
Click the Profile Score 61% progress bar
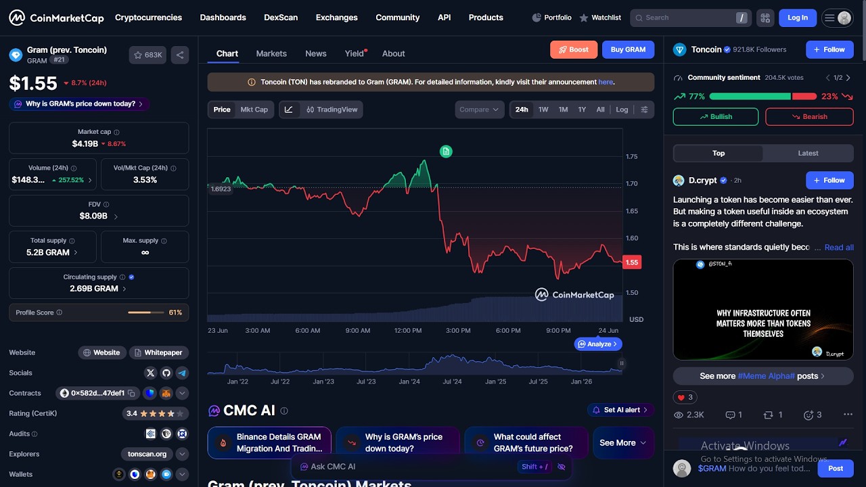coord(145,312)
